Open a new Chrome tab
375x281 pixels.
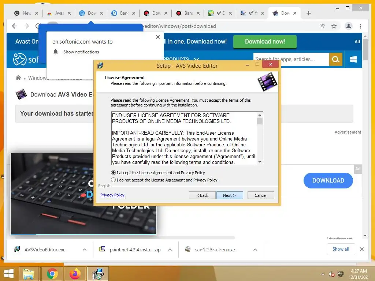308,13
